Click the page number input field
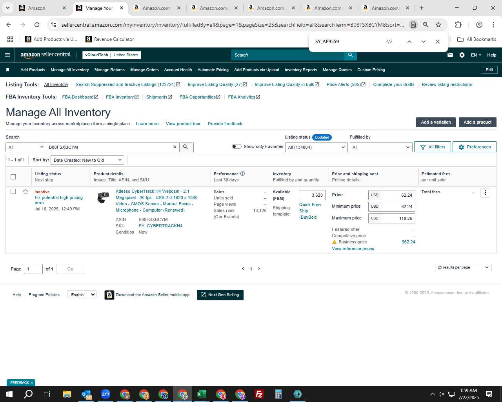Viewport: 502px width, 402px height. click(x=33, y=269)
